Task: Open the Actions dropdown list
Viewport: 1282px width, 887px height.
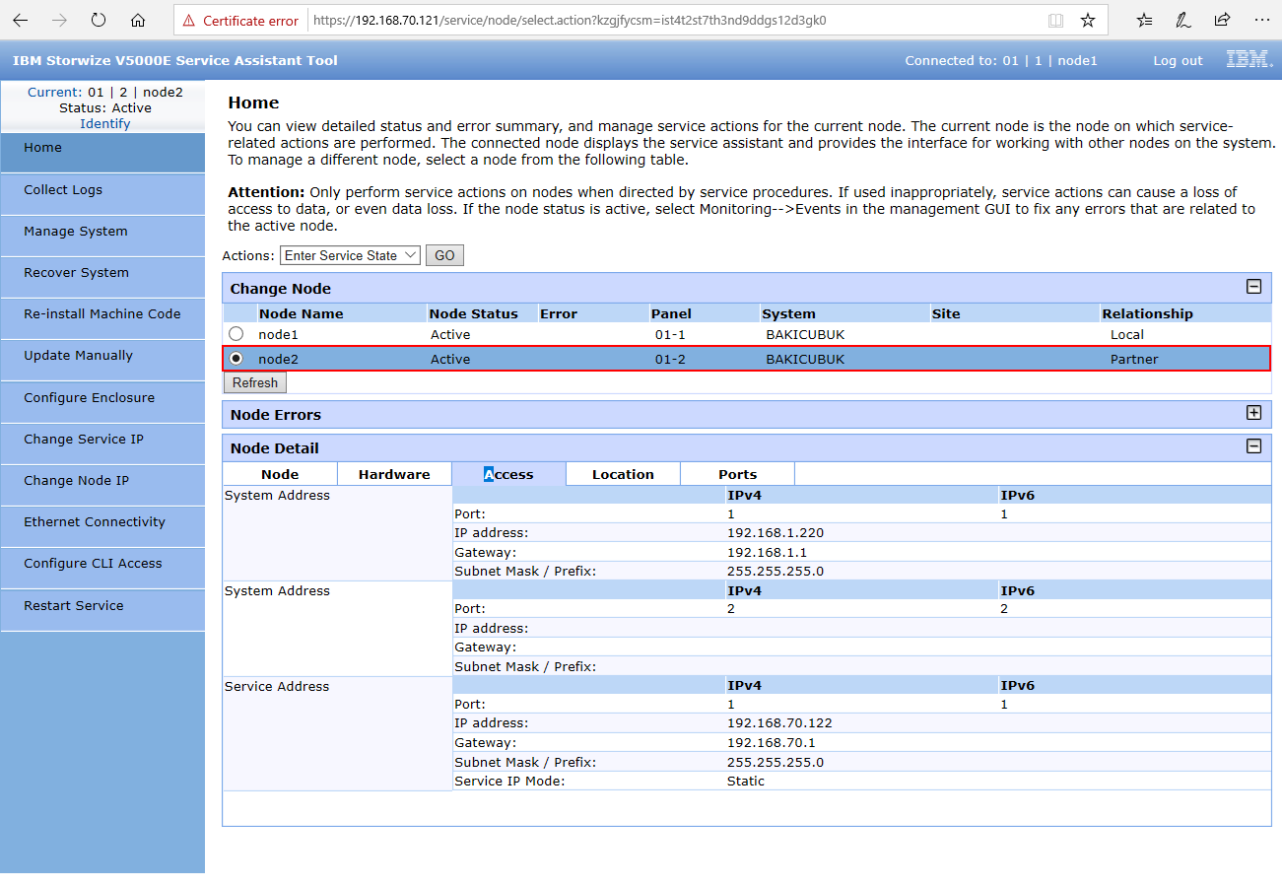Action: click(x=351, y=255)
